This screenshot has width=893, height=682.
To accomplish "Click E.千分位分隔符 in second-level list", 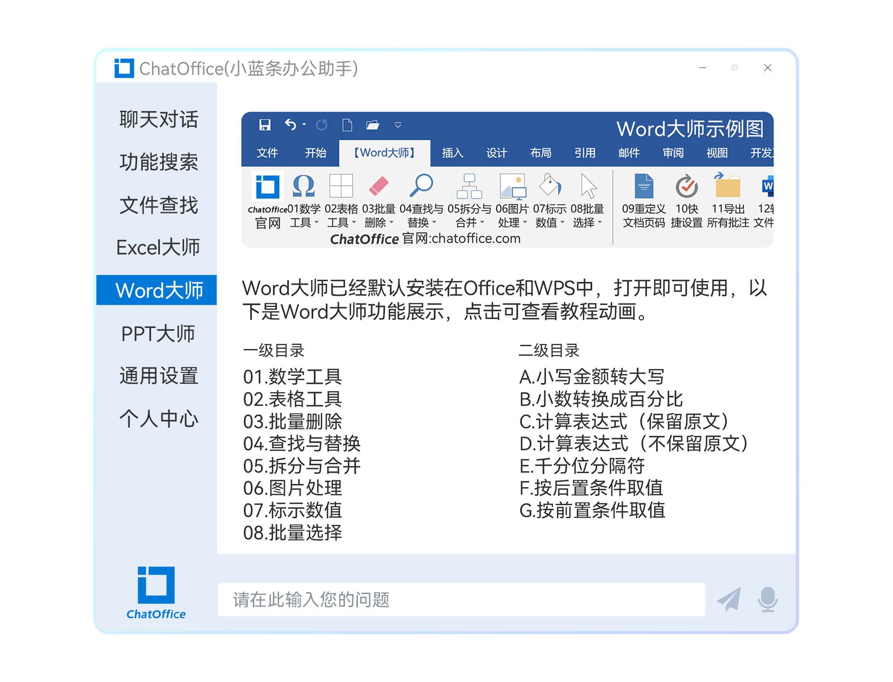I will point(582,466).
